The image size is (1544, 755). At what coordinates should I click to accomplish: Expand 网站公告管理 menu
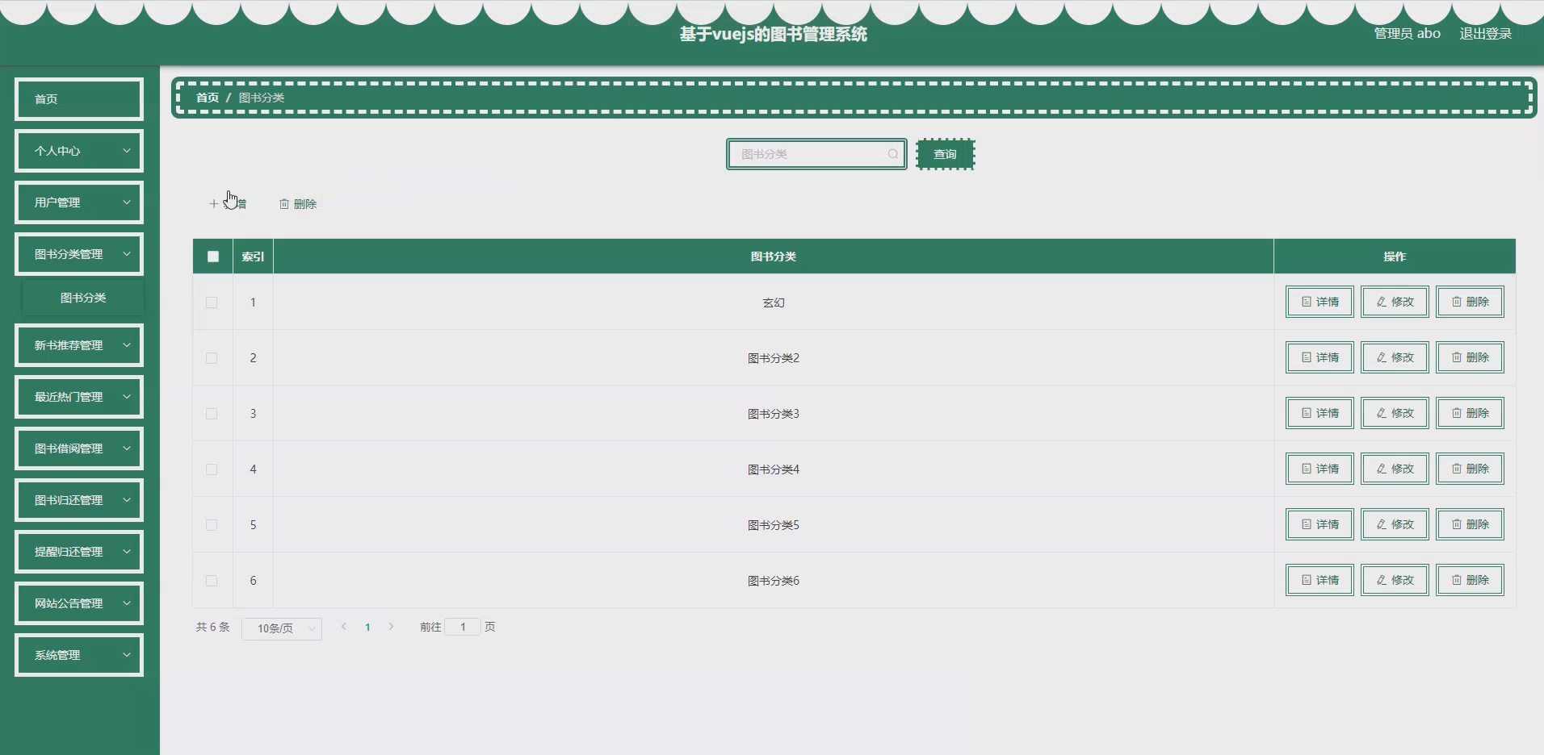pos(79,603)
